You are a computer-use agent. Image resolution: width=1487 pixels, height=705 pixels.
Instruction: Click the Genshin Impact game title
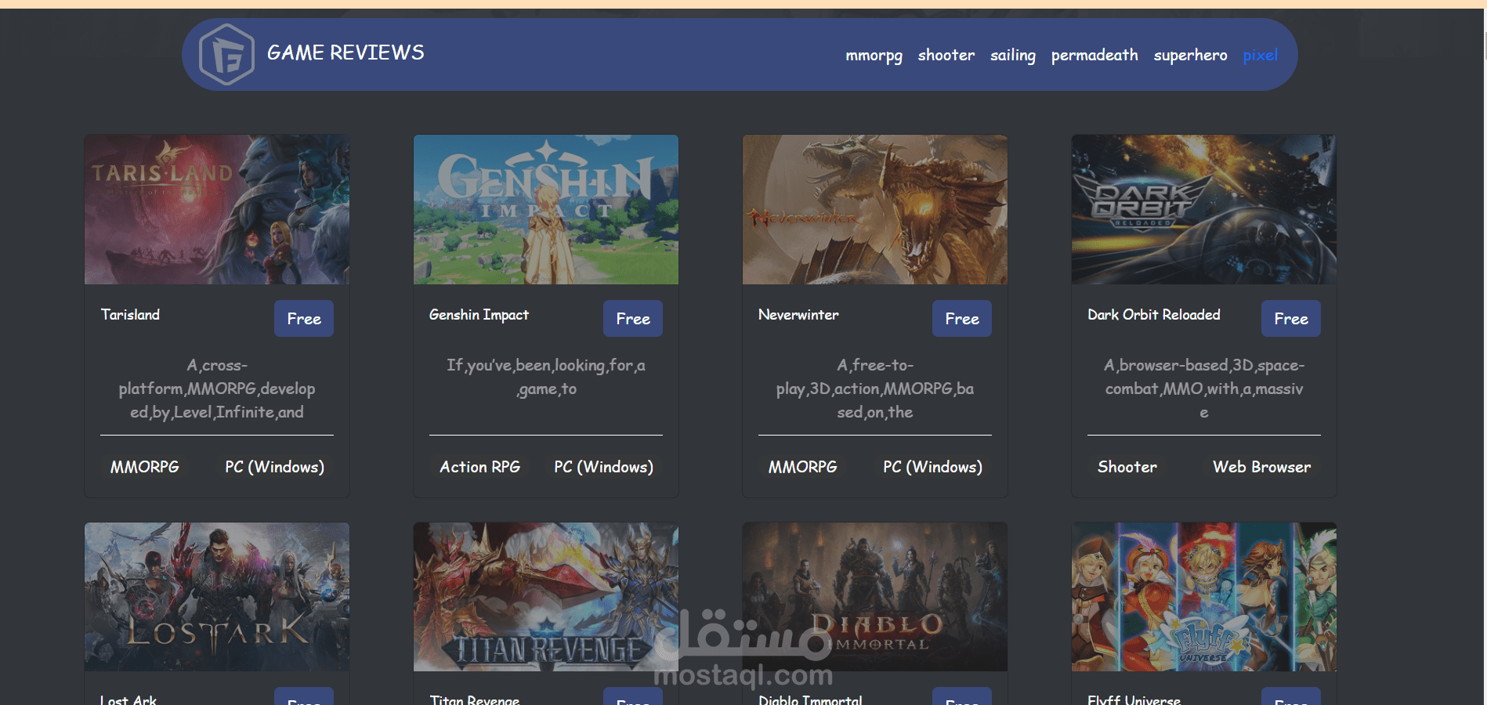479,314
